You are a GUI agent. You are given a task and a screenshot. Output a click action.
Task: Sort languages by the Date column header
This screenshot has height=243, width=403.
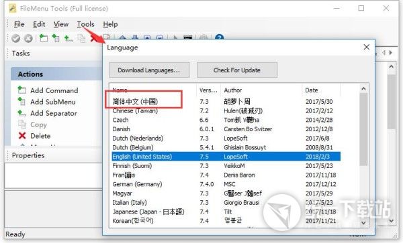pos(321,90)
